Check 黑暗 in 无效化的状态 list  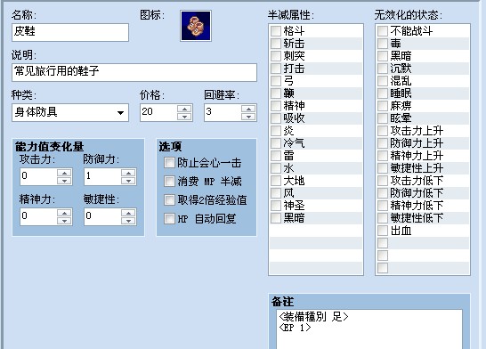coord(383,56)
